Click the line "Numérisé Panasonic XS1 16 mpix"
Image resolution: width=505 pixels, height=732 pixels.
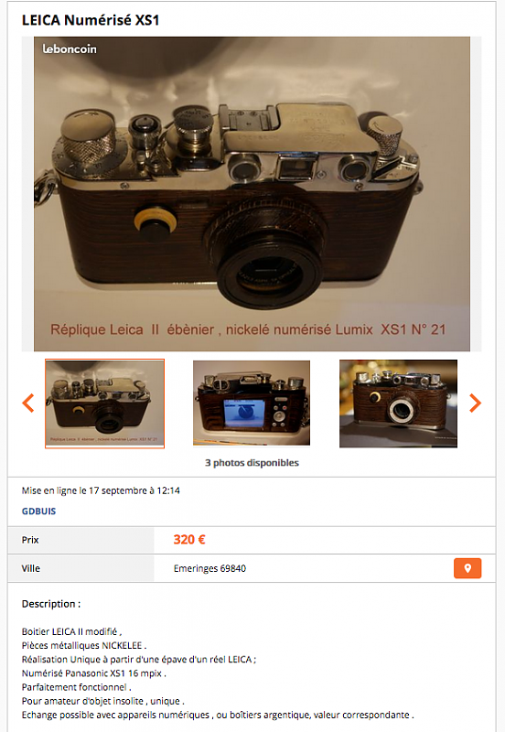pyautogui.click(x=94, y=673)
